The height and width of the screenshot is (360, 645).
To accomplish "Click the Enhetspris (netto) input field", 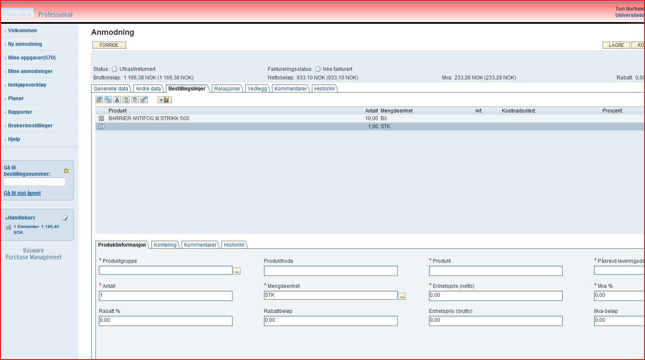I will click(x=496, y=296).
